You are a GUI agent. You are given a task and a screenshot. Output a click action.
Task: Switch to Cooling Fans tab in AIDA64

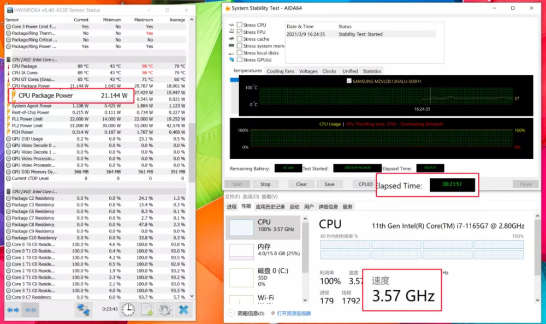[x=280, y=71]
